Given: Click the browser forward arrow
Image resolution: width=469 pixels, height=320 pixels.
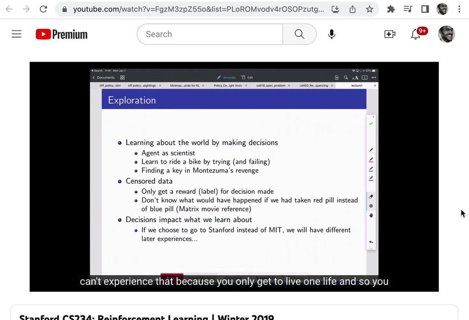Looking at the screenshot, I should pyautogui.click(x=26, y=9).
